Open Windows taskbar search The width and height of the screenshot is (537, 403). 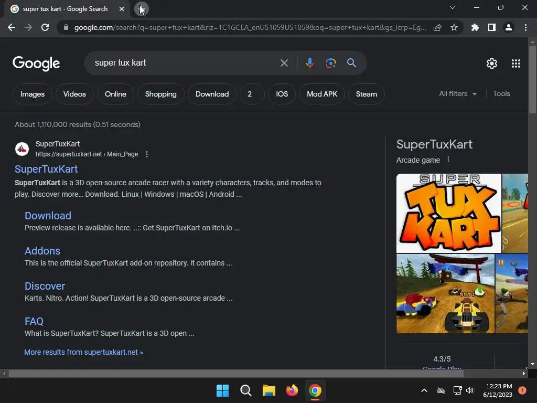coord(245,390)
